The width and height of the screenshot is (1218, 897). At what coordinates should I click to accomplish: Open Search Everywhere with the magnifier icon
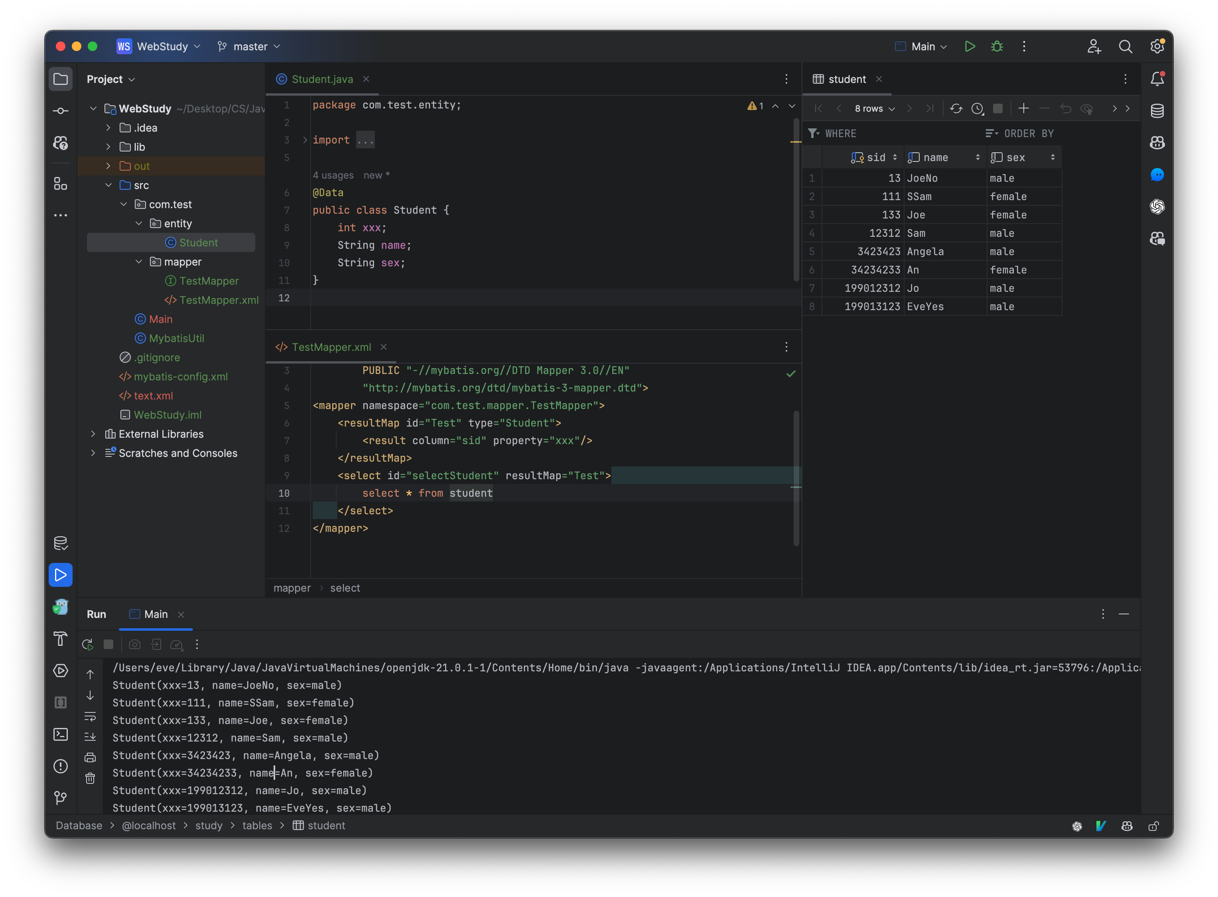coord(1125,46)
